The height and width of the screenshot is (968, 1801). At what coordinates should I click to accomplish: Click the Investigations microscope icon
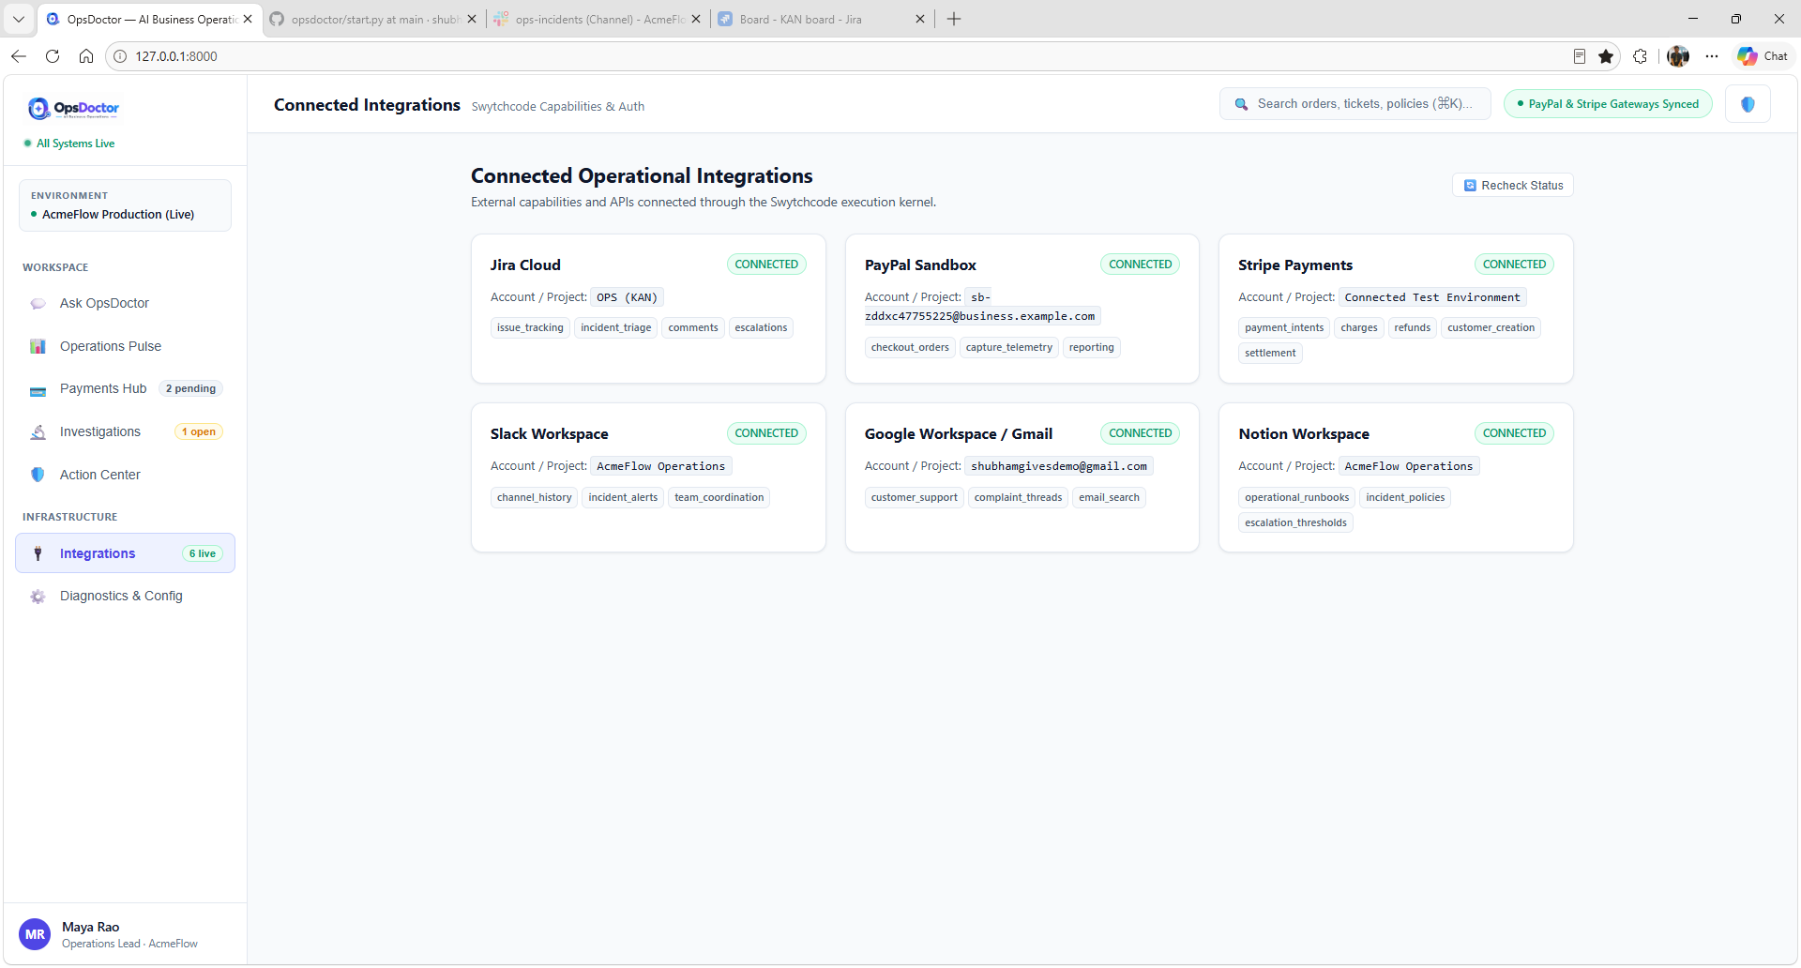coord(38,432)
